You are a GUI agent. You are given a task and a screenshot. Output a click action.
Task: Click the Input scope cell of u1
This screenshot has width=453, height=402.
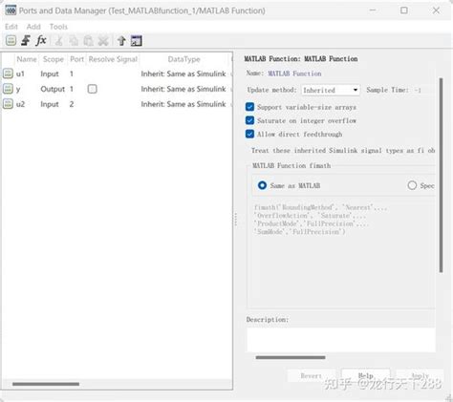[x=50, y=74]
